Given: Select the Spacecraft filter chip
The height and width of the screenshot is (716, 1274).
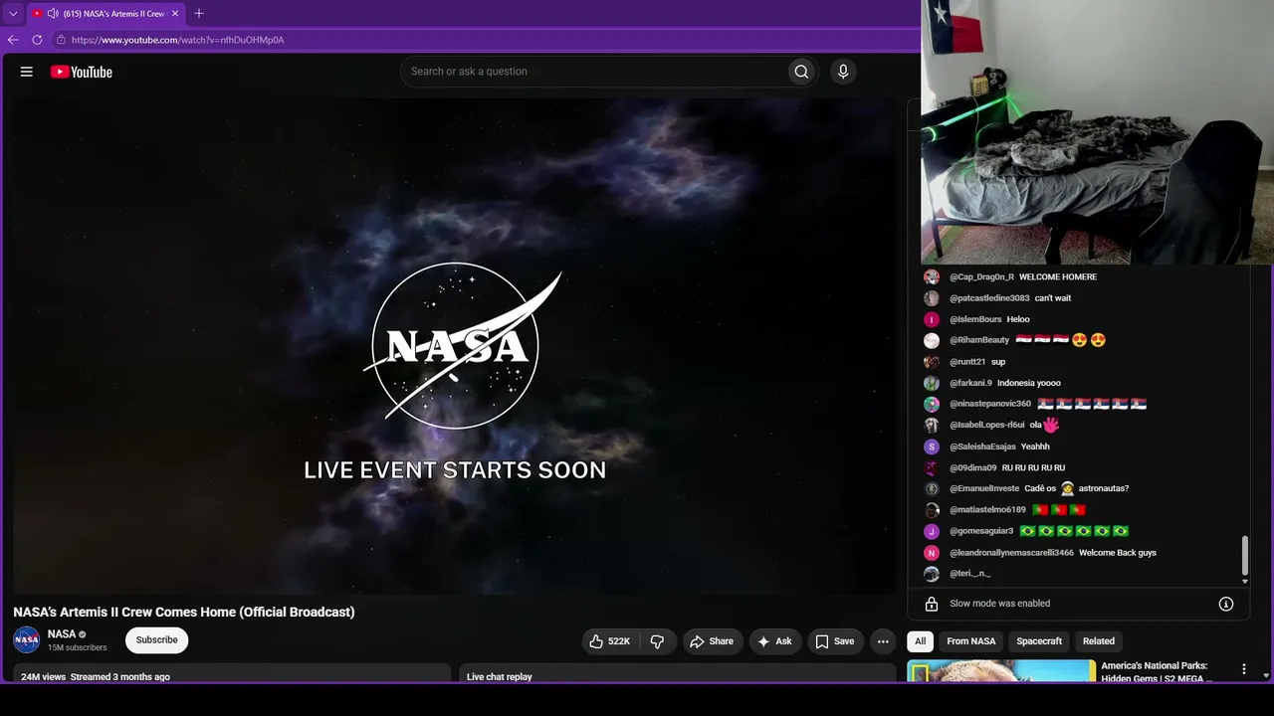Looking at the screenshot, I should tap(1039, 641).
